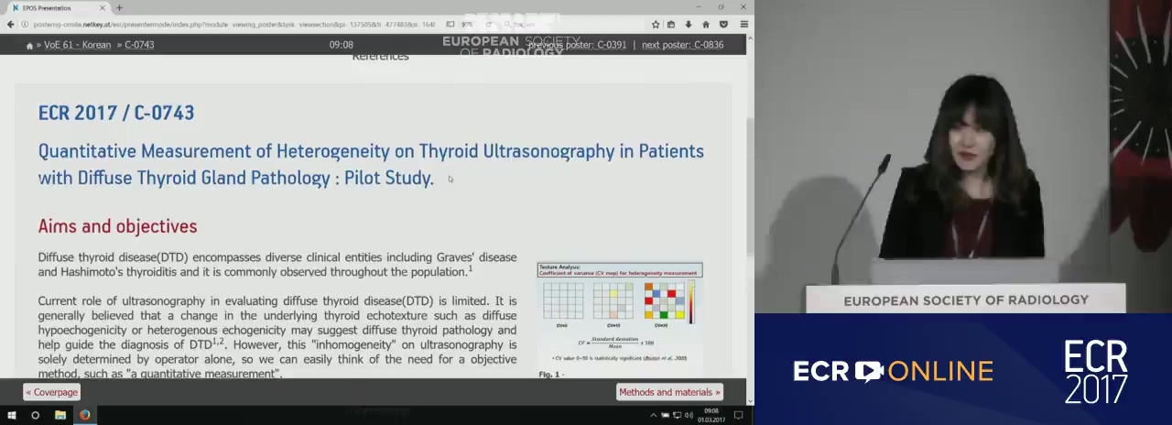This screenshot has height=425, width=1172.
Task: Show bookmarks library icon
Action: pyautogui.click(x=671, y=25)
